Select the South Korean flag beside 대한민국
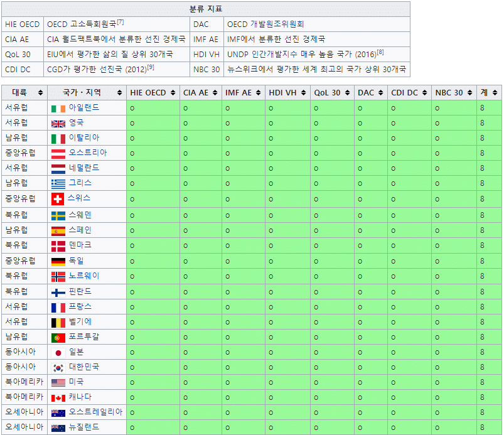Screen dimensions: 504x435 click(58, 368)
